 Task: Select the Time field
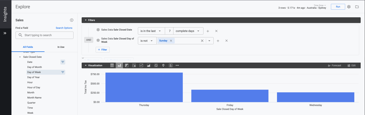[x=30, y=108]
